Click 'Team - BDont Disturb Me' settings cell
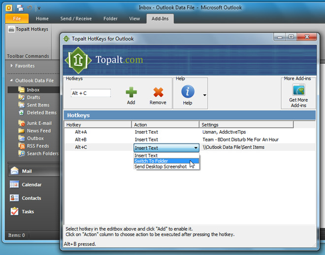The width and height of the screenshot is (325, 255). point(240,140)
